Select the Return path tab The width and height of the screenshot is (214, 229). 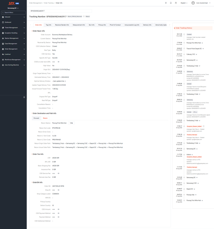point(45,118)
